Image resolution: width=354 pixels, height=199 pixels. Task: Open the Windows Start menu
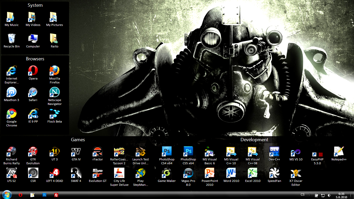(x=7, y=195)
